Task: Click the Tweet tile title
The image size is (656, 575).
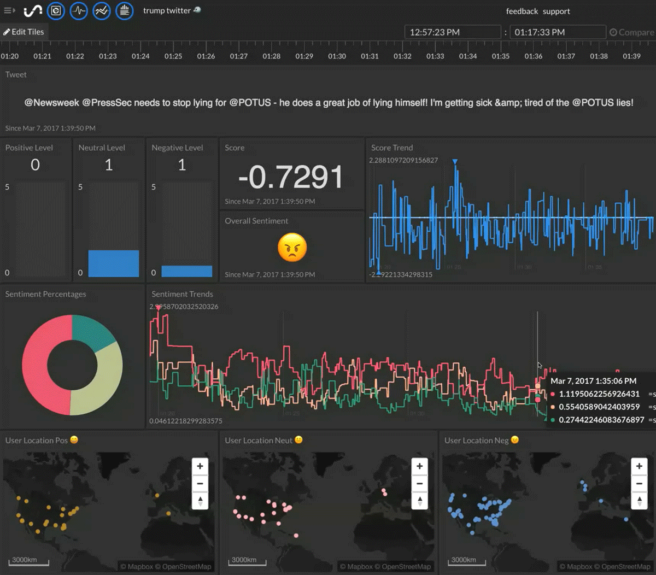Action: tap(16, 74)
